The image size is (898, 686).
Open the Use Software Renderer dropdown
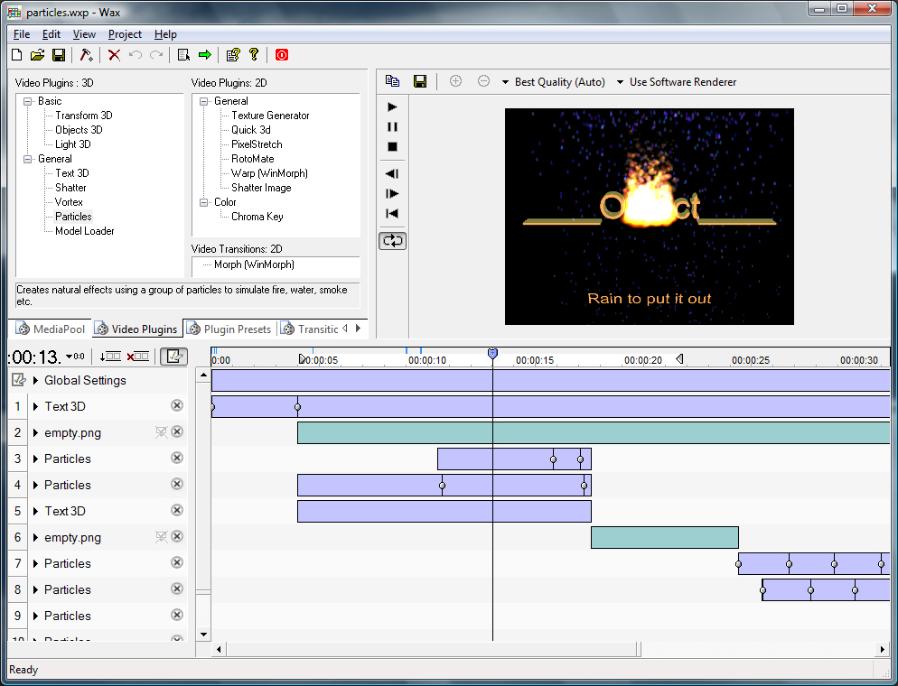pos(676,82)
